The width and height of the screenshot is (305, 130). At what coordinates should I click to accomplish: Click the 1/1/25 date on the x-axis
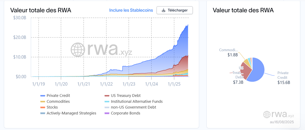(174, 84)
